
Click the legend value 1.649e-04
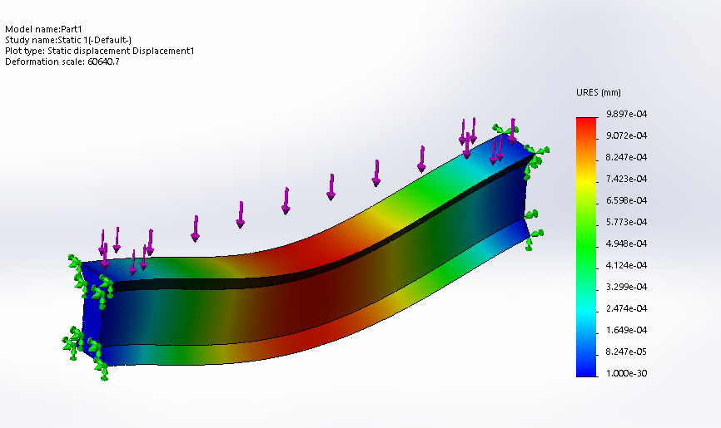(626, 330)
